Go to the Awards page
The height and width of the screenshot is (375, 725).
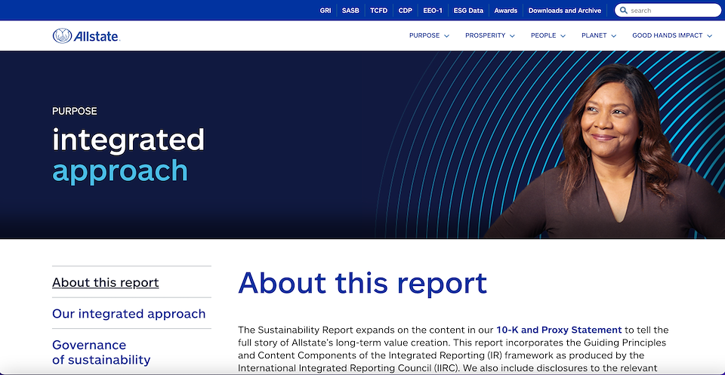(506, 11)
